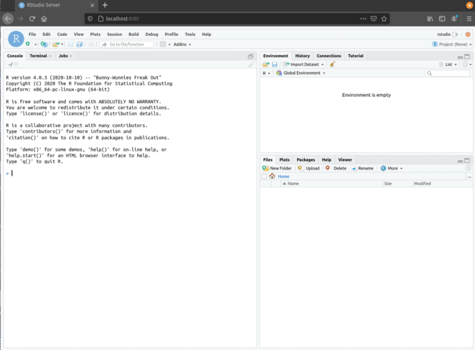The width and height of the screenshot is (475, 350).
Task: Open the Help menu
Action: [206, 34]
